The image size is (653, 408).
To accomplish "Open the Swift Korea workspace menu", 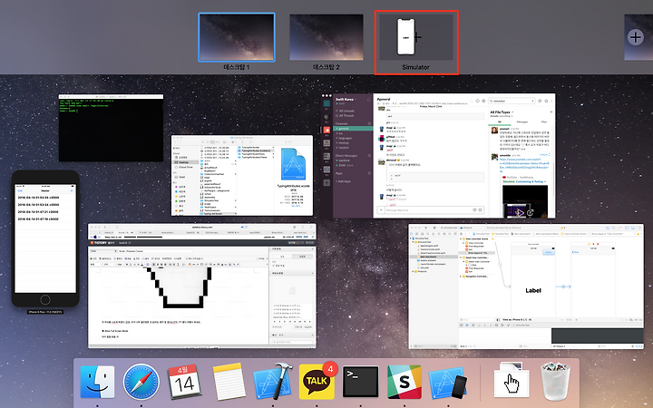I will pyautogui.click(x=346, y=100).
